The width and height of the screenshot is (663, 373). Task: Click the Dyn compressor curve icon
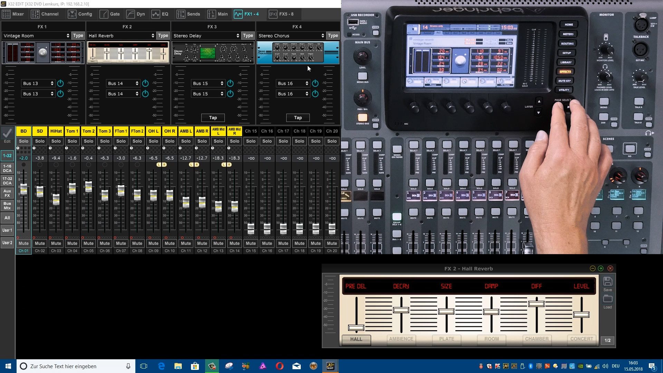click(x=130, y=14)
